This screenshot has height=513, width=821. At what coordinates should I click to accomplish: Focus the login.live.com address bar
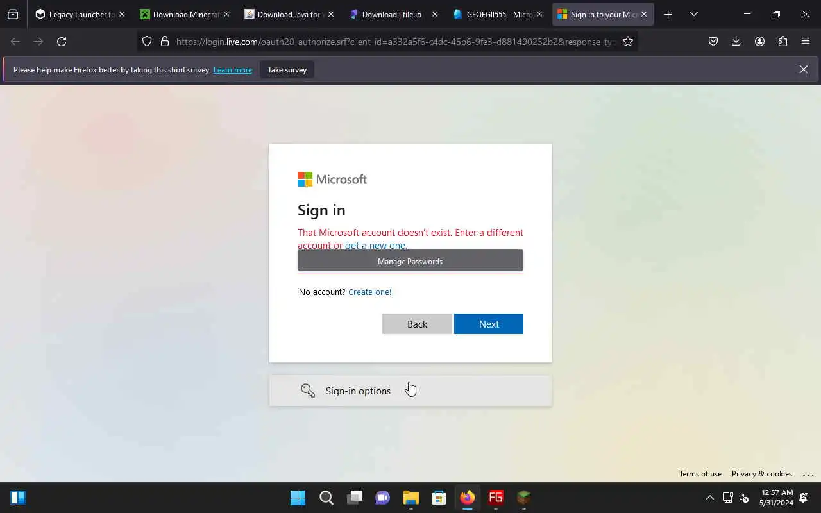coord(394,42)
